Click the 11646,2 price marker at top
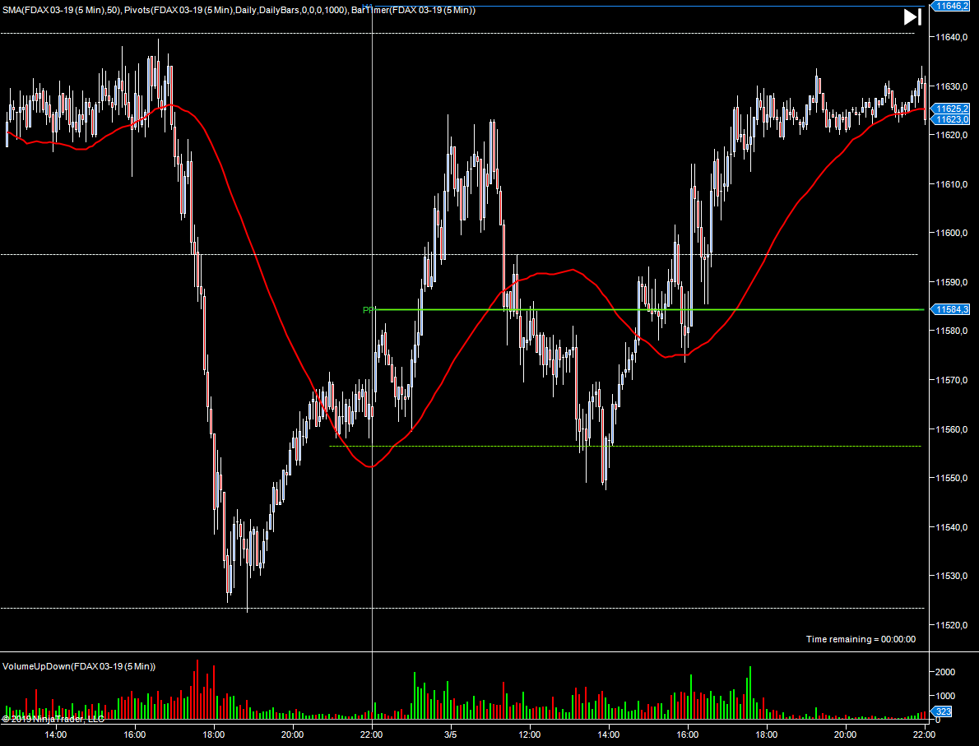The height and width of the screenshot is (746, 979). pyautogui.click(x=952, y=5)
